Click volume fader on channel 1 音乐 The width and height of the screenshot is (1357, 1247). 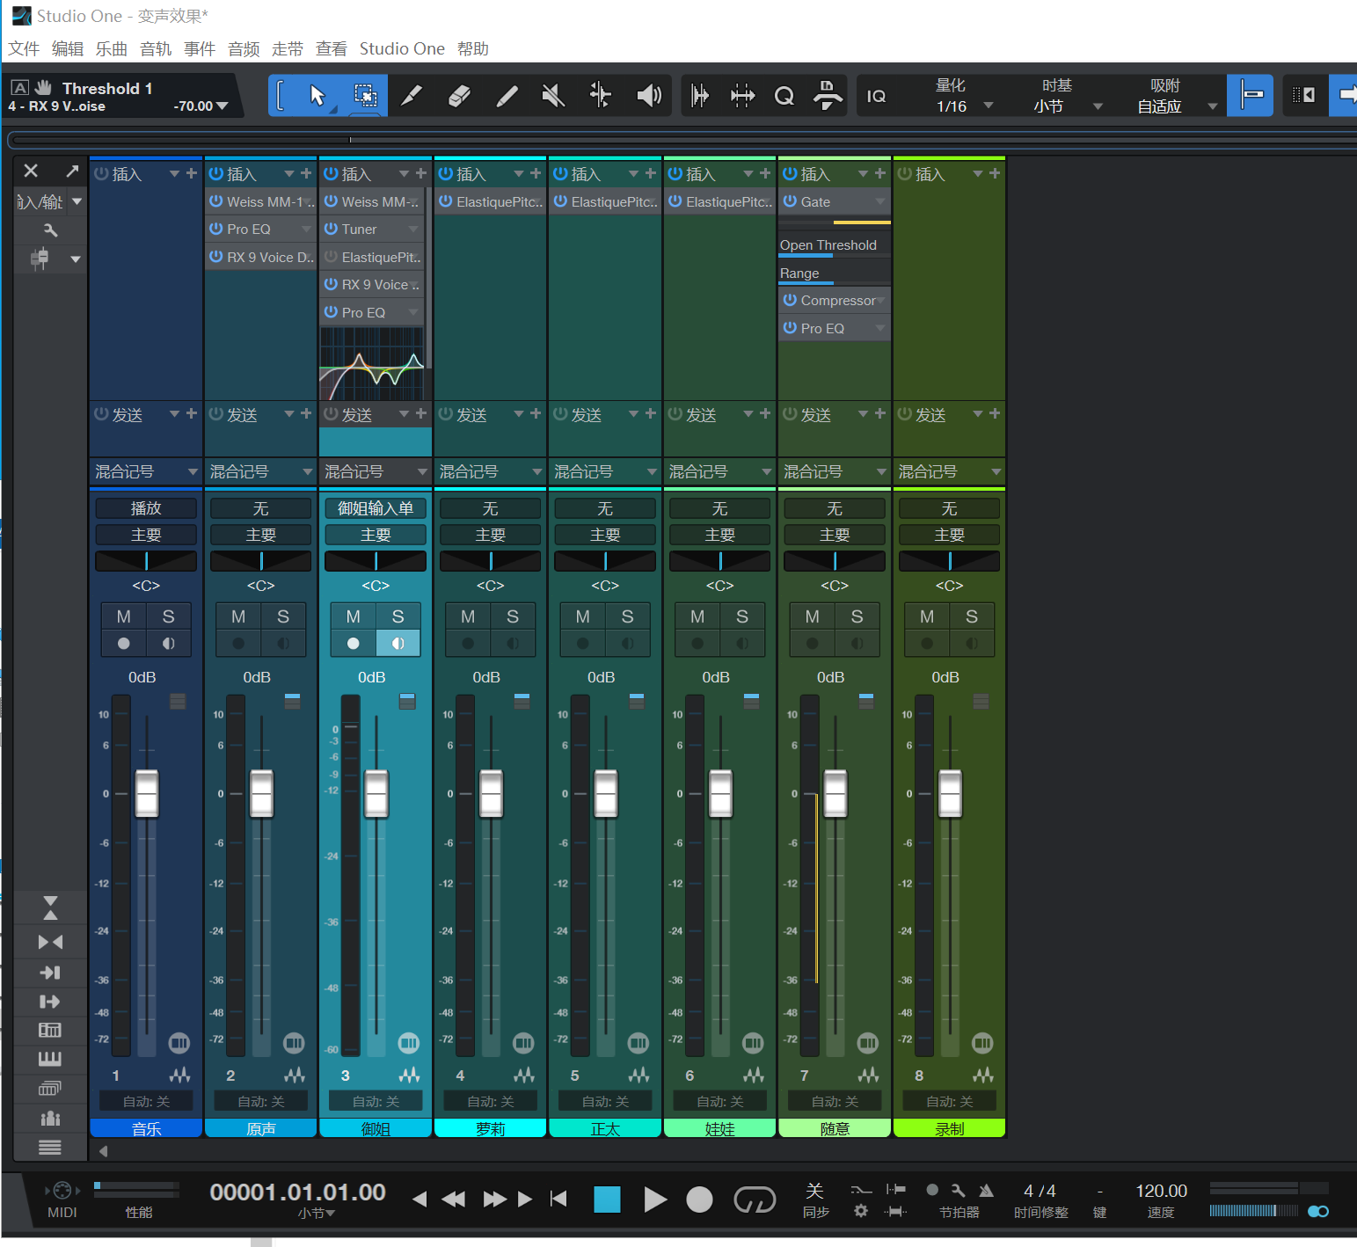click(x=147, y=793)
